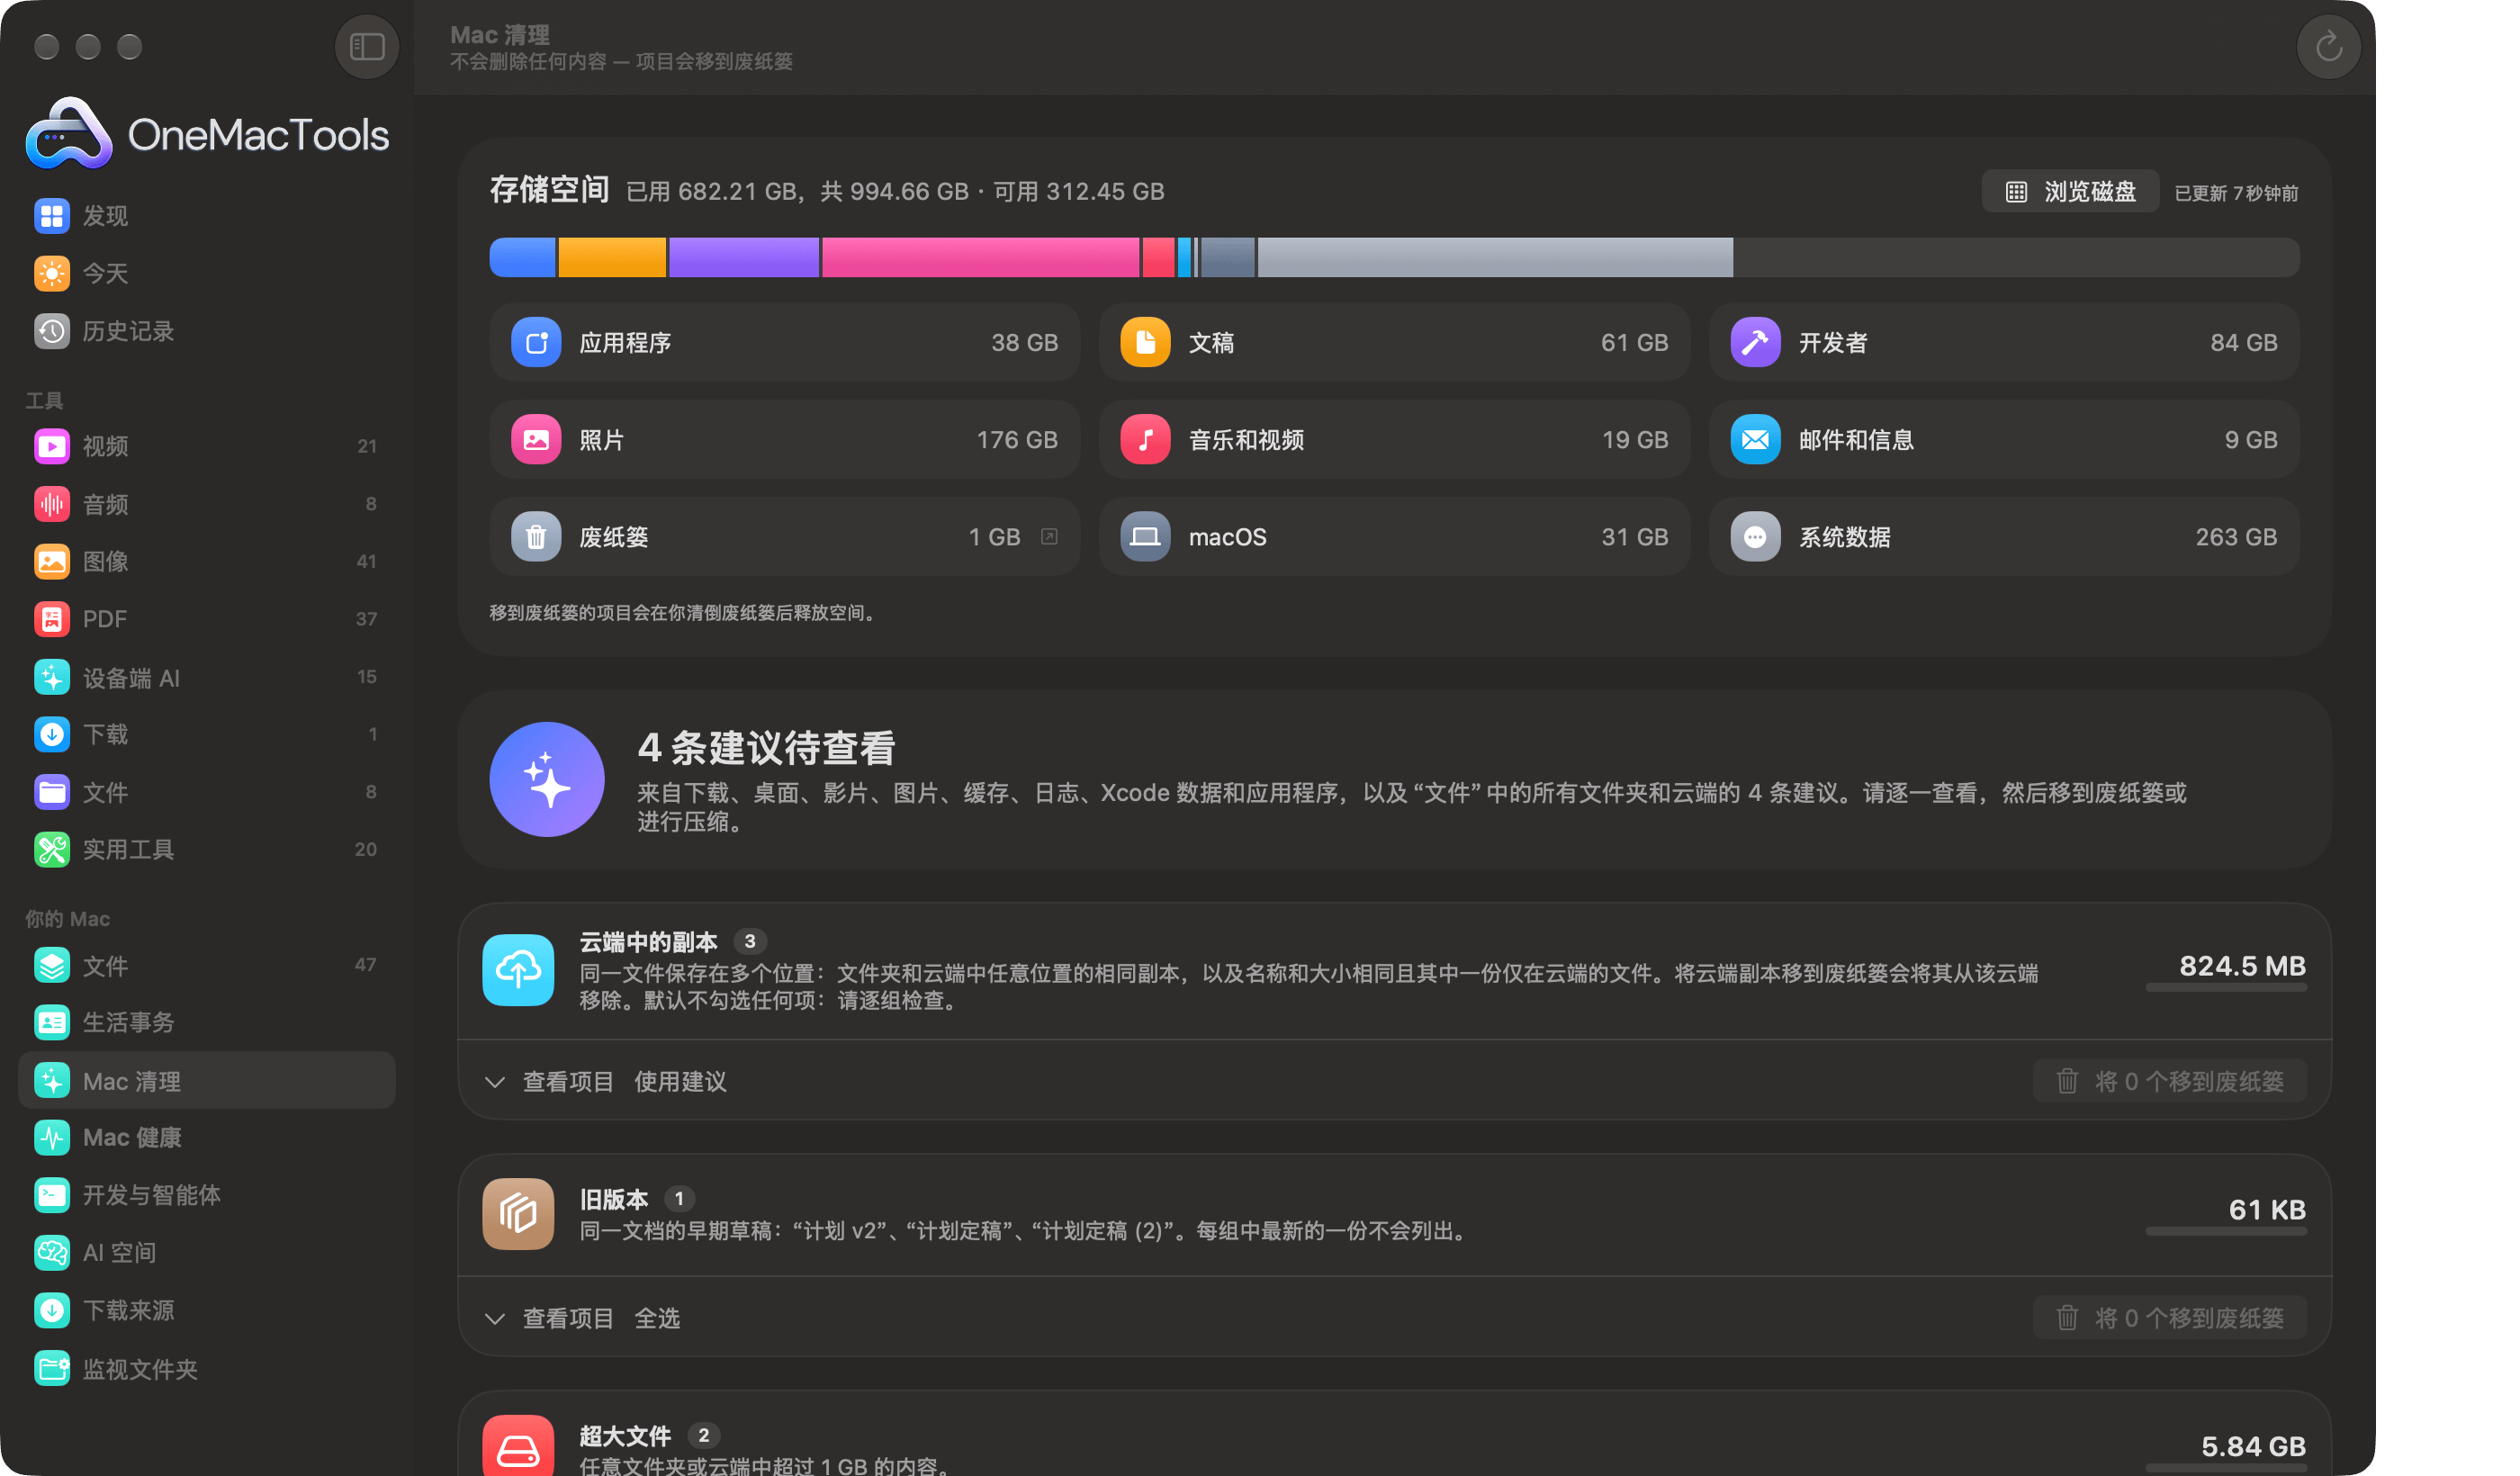Click the 824.5 MB size value
Screen dimensions: 2520x1476
tap(2242, 966)
